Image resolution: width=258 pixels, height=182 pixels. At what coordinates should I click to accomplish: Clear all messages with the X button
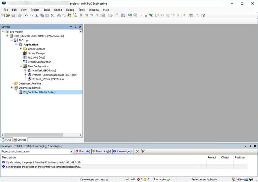(x=138, y=151)
